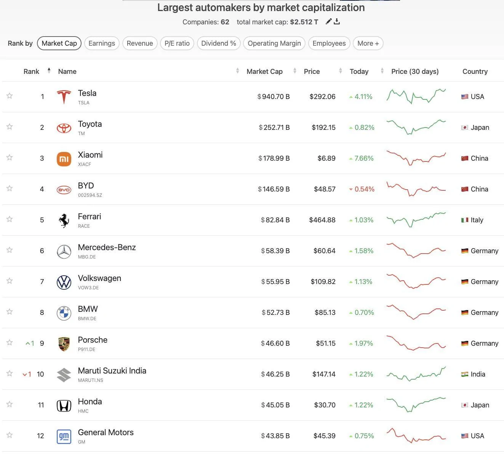The image size is (504, 455).
Task: Click the General Motors logo icon
Action: (x=64, y=436)
